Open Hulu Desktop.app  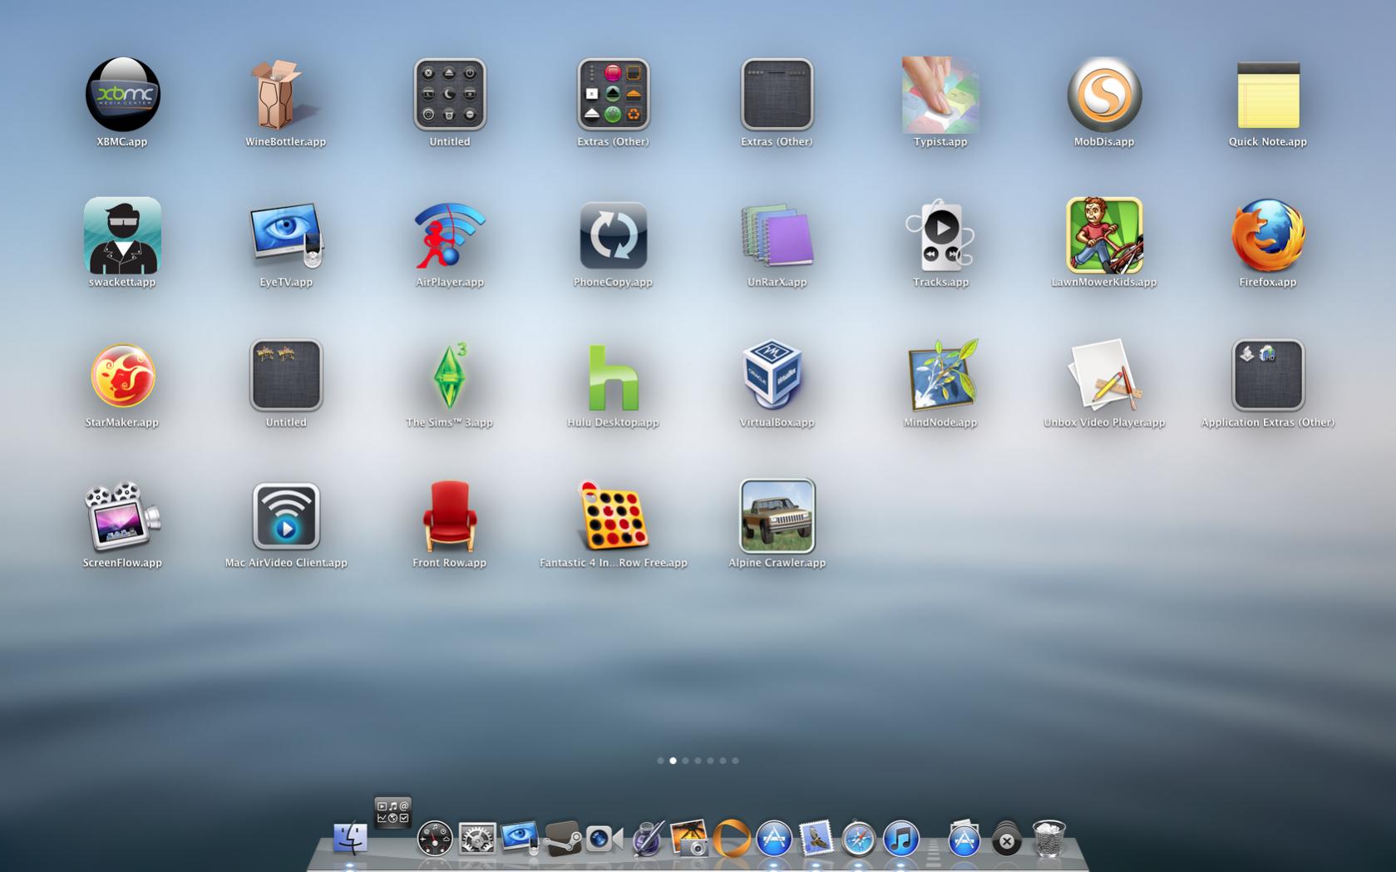click(613, 377)
